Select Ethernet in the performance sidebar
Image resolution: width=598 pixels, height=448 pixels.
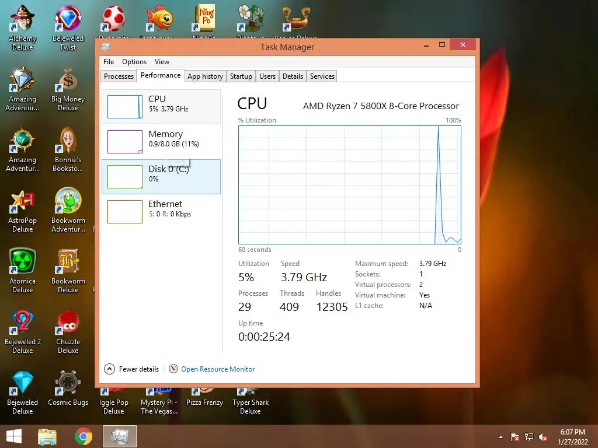point(161,212)
